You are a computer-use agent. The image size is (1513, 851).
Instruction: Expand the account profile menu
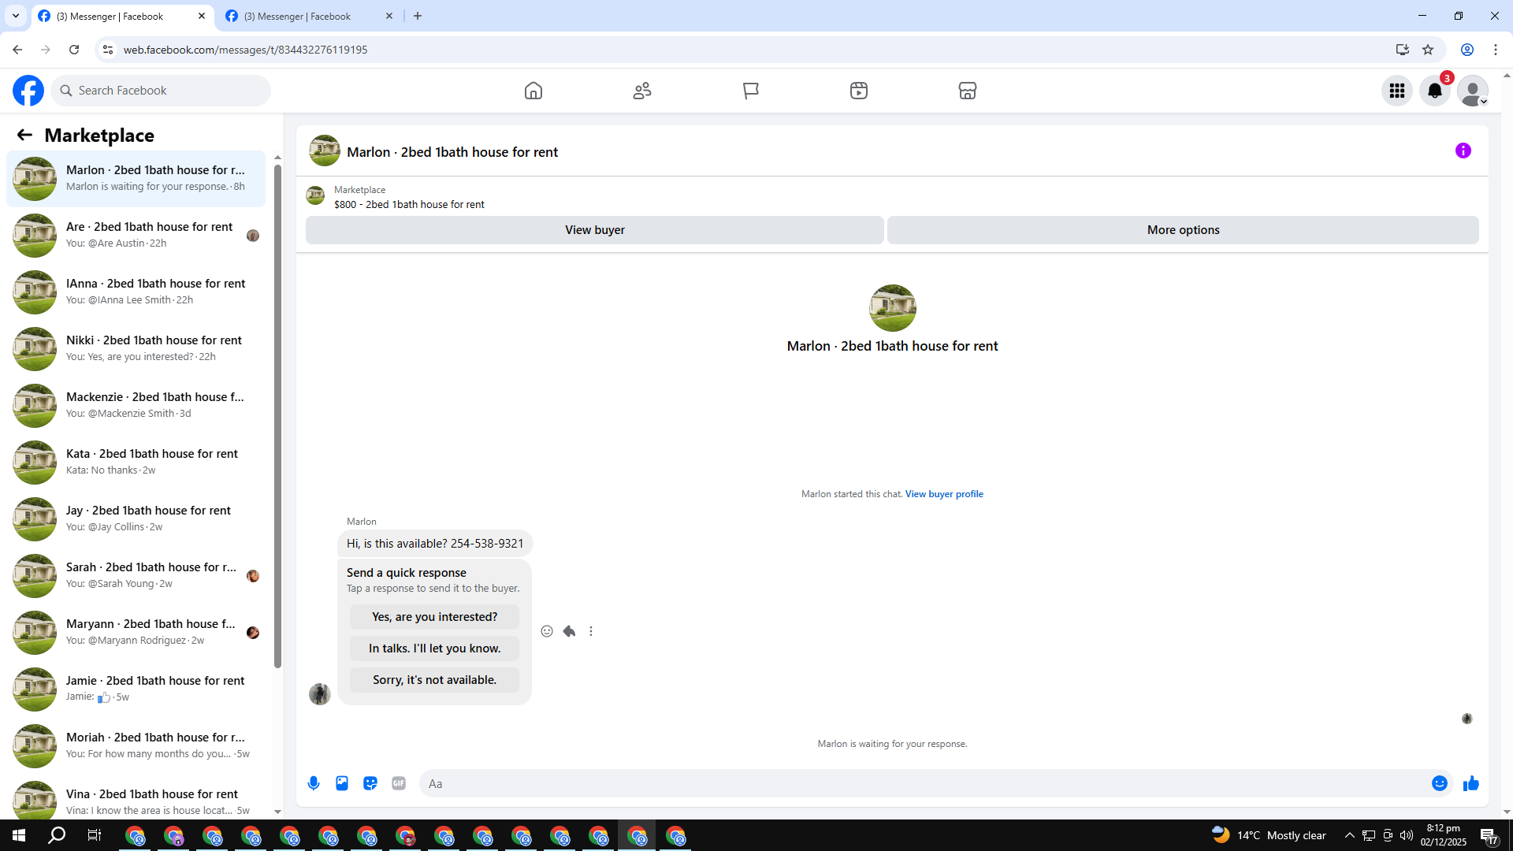click(x=1472, y=91)
